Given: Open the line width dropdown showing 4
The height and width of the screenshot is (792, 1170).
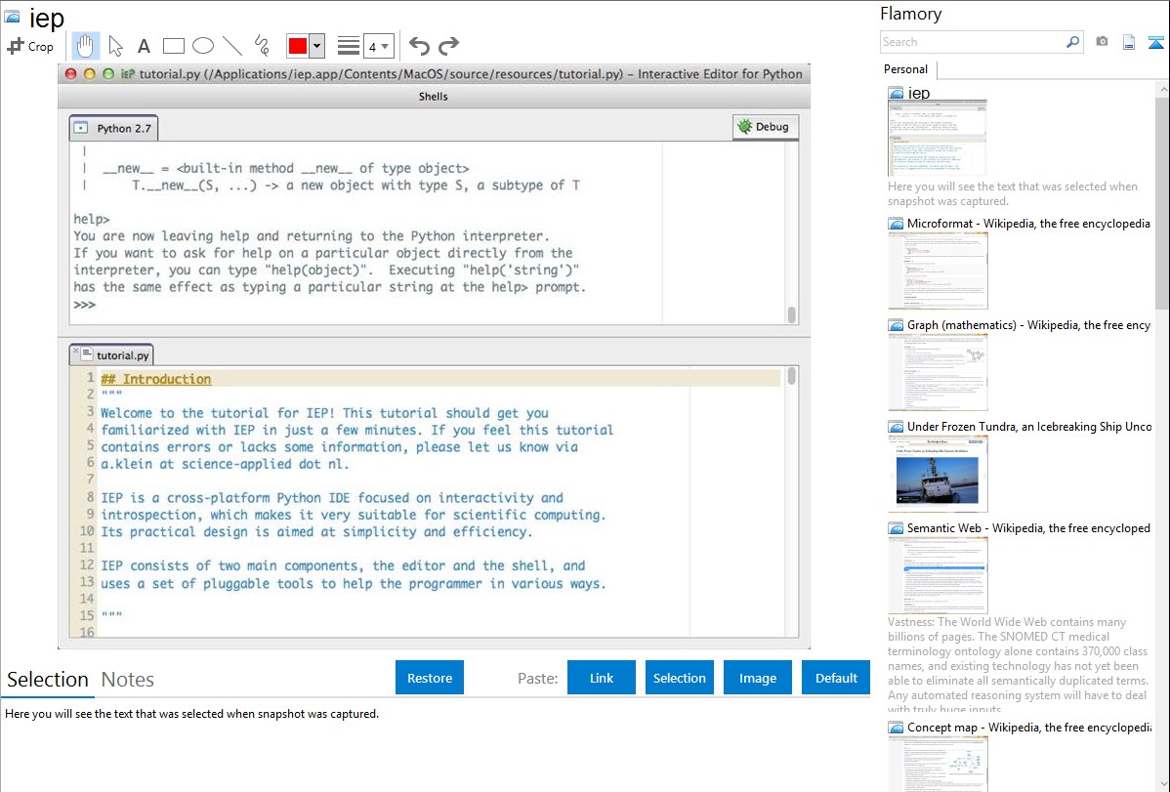Looking at the screenshot, I should 378,46.
